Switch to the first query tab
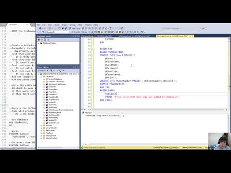Viewport: 231px width, 173px height. pyautogui.click(x=97, y=36)
